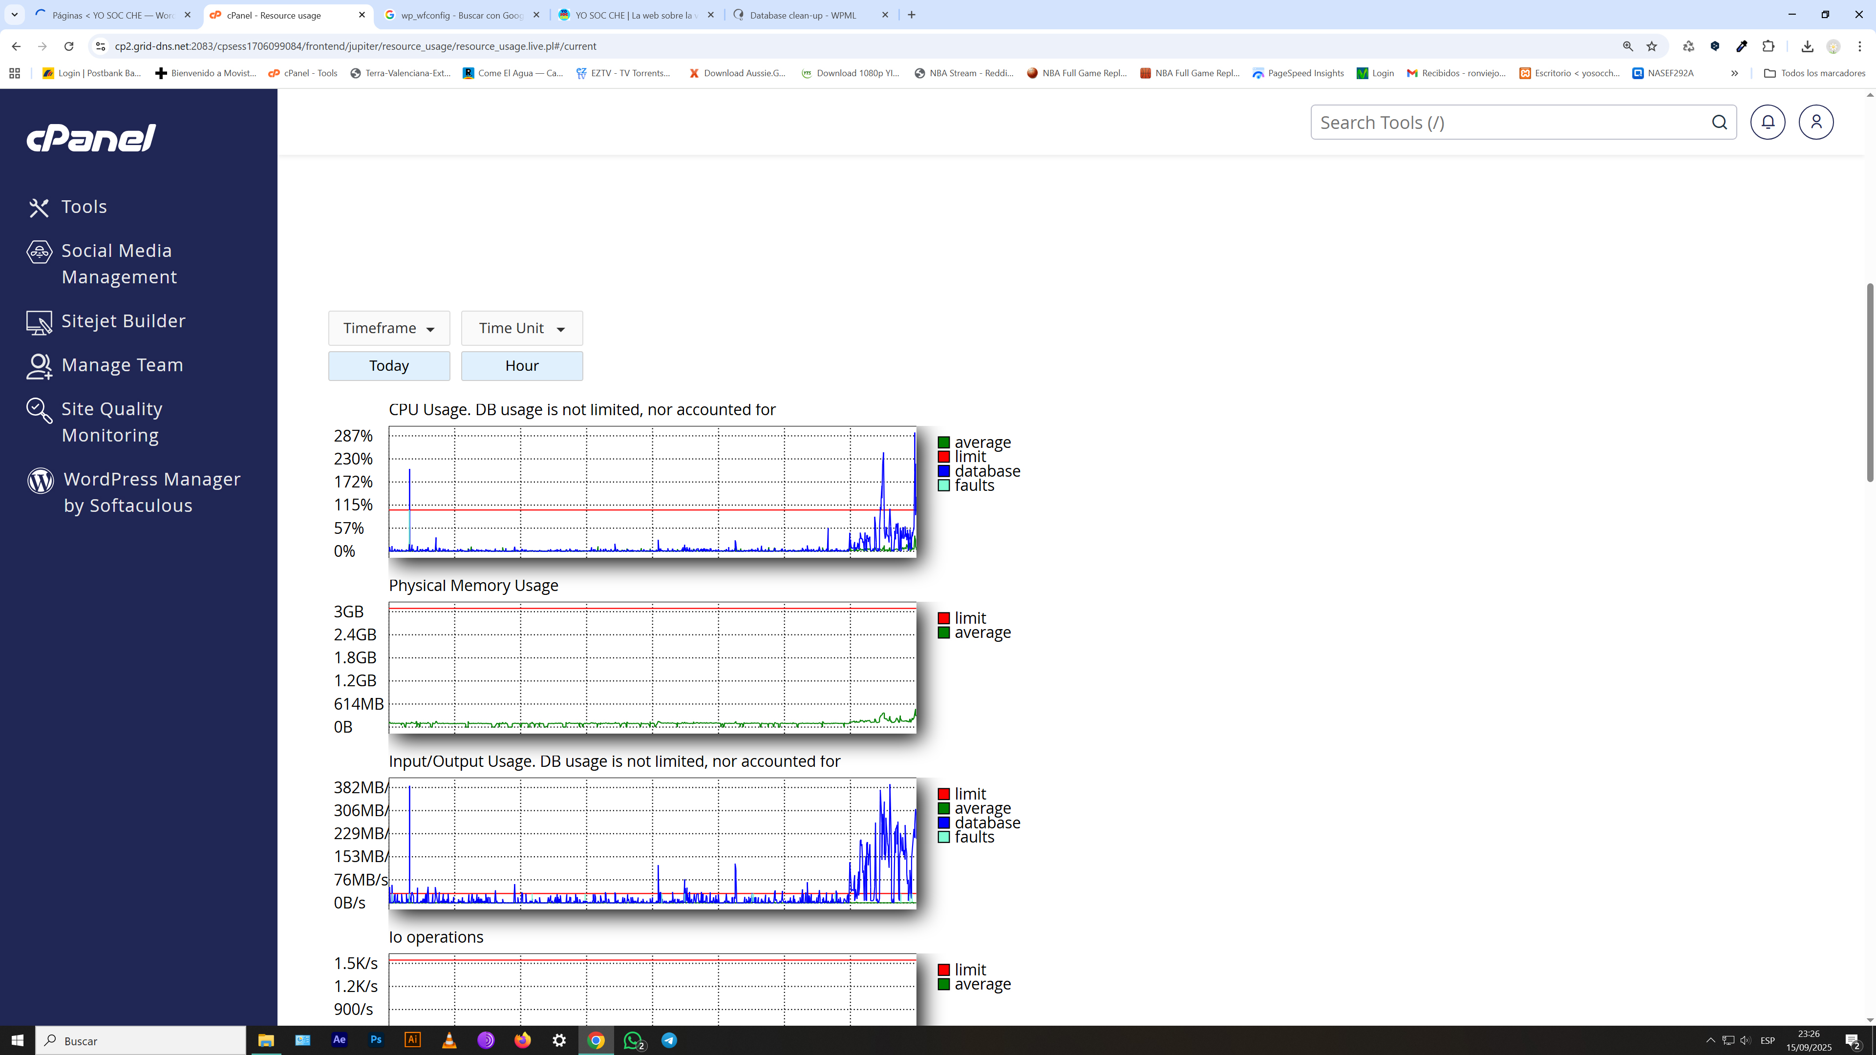The image size is (1876, 1055).
Task: Bookmark this page with star icon
Action: 1652,46
